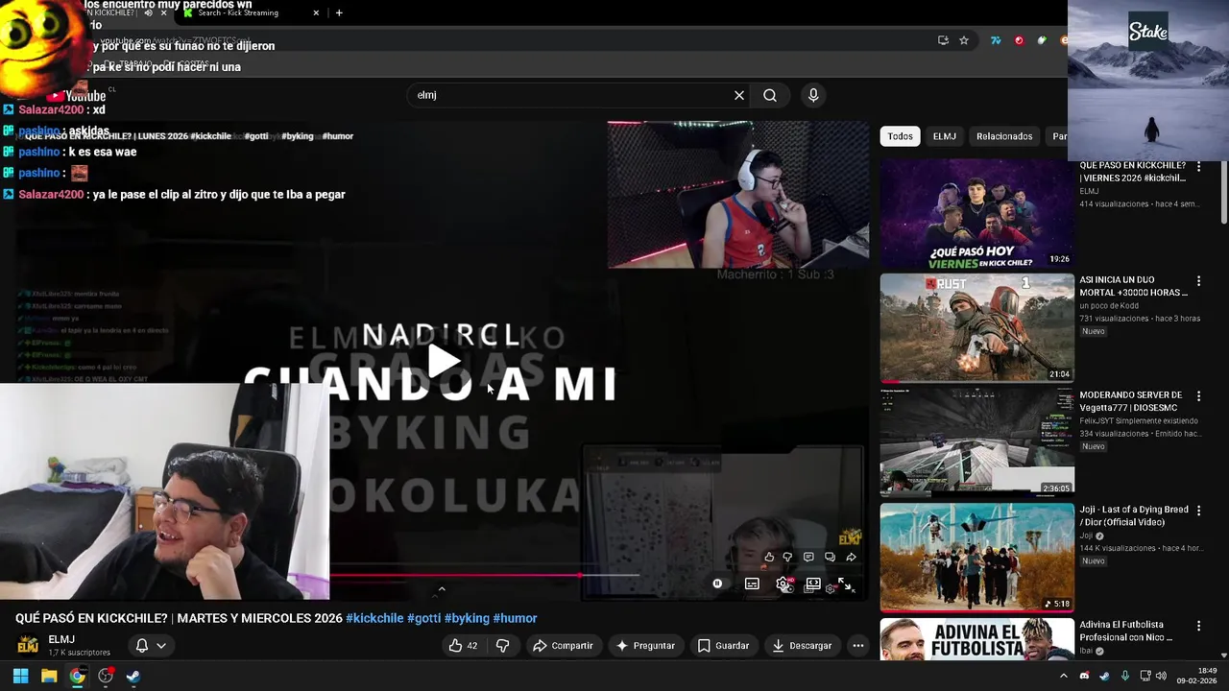Open options menu for Joji video
The image size is (1229, 691).
[1198, 511]
